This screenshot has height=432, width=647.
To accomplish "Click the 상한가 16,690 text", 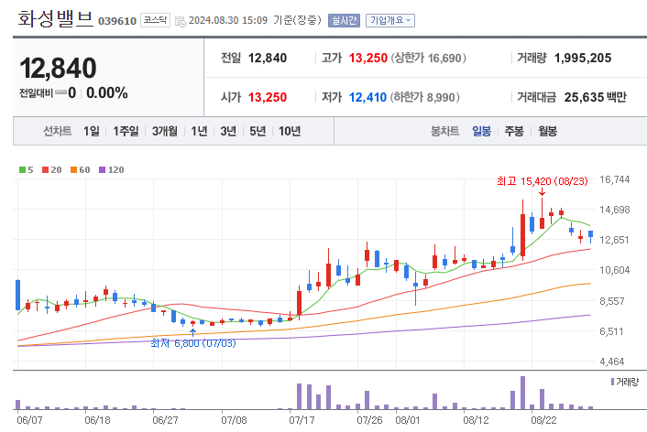I will click(x=429, y=59).
